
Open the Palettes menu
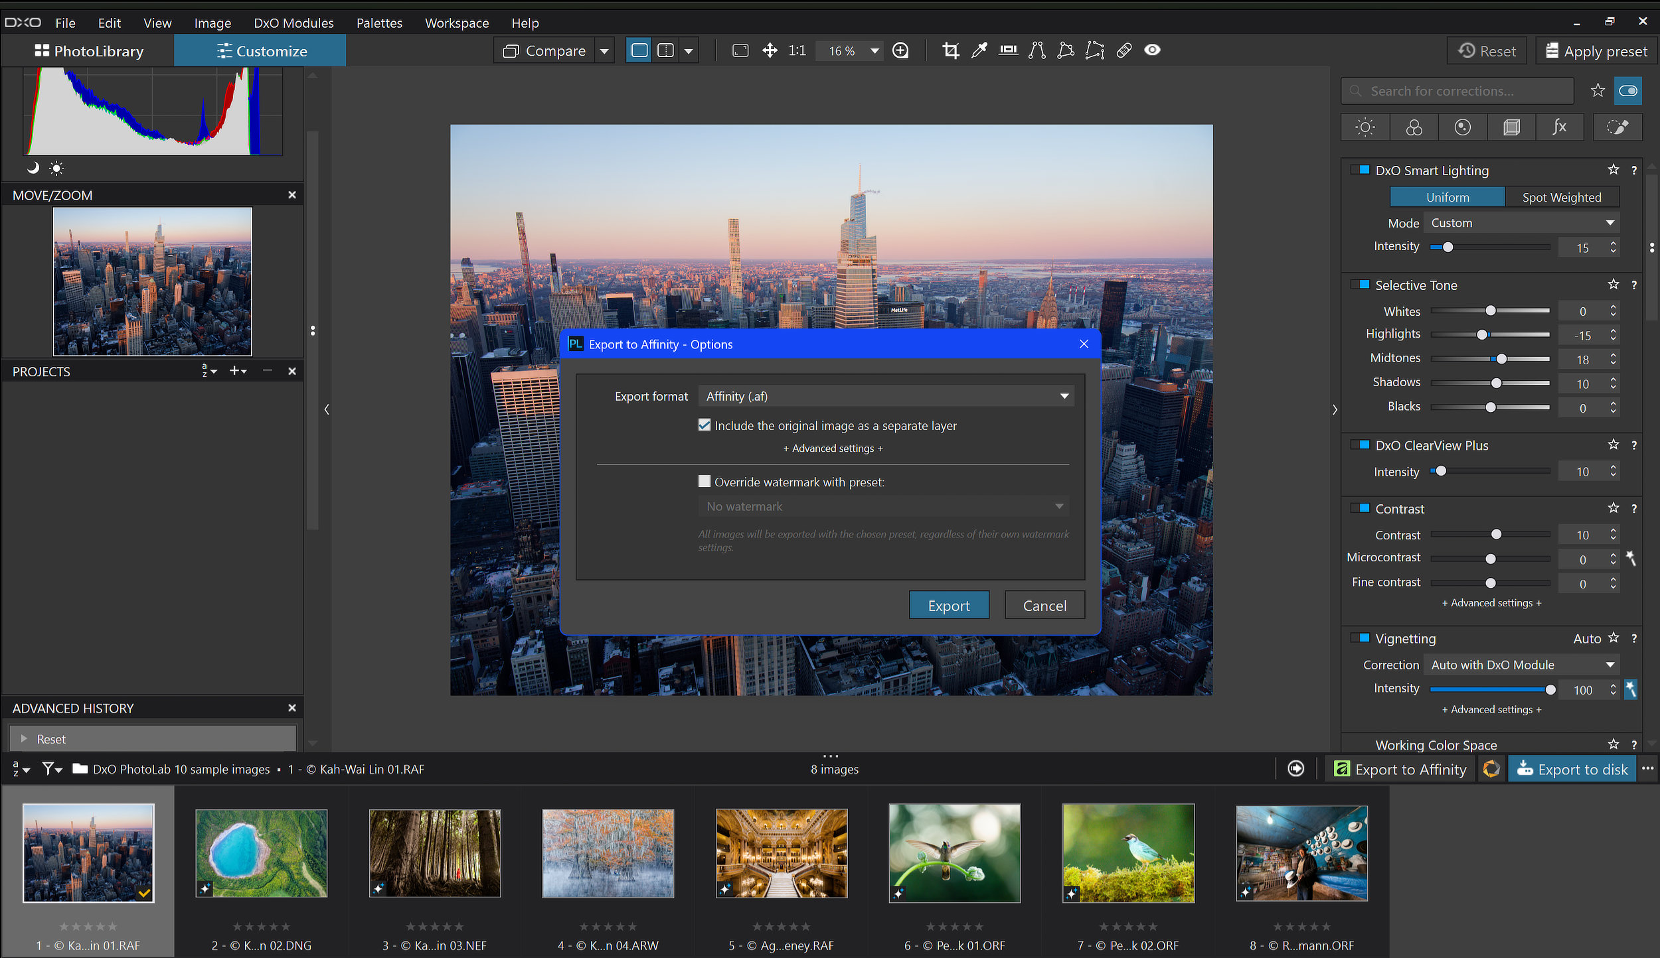tap(379, 23)
